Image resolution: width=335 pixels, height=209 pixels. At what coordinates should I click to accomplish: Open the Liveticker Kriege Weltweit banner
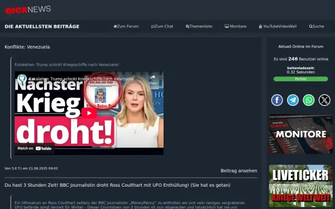(x=300, y=186)
